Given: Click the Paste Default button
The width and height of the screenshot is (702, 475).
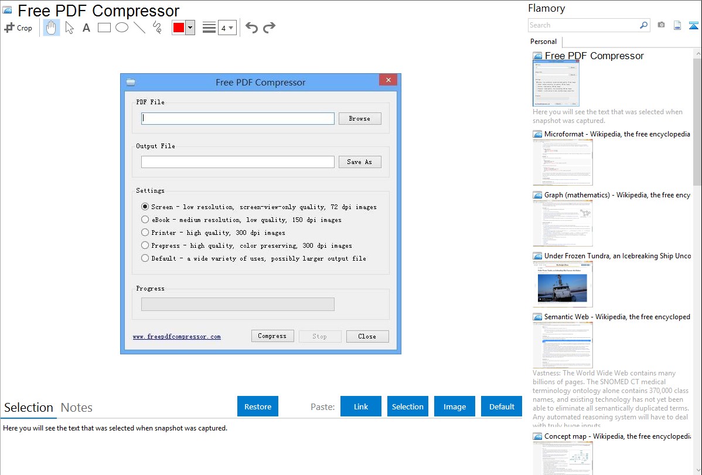Looking at the screenshot, I should click(502, 406).
